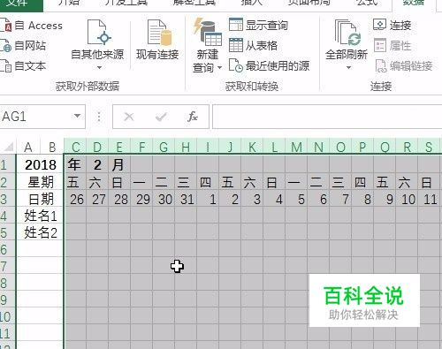Click 星期 label cell

(x=41, y=182)
